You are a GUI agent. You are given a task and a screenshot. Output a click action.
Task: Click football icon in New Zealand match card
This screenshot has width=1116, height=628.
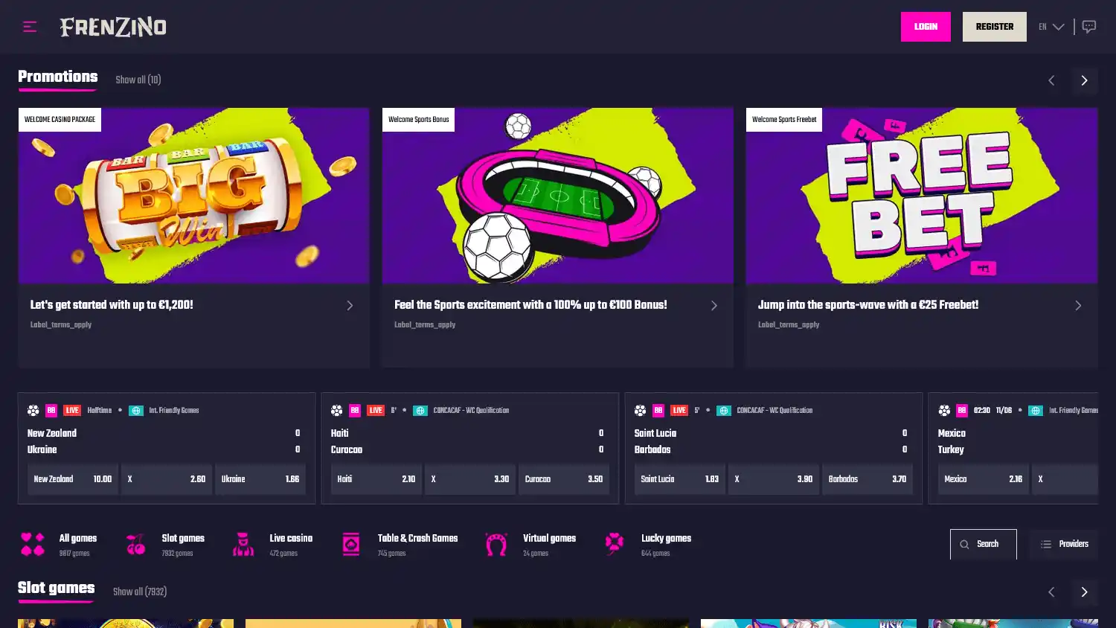click(x=33, y=411)
